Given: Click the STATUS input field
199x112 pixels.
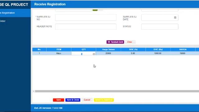Looking at the screenshot, I should (x=160, y=26).
